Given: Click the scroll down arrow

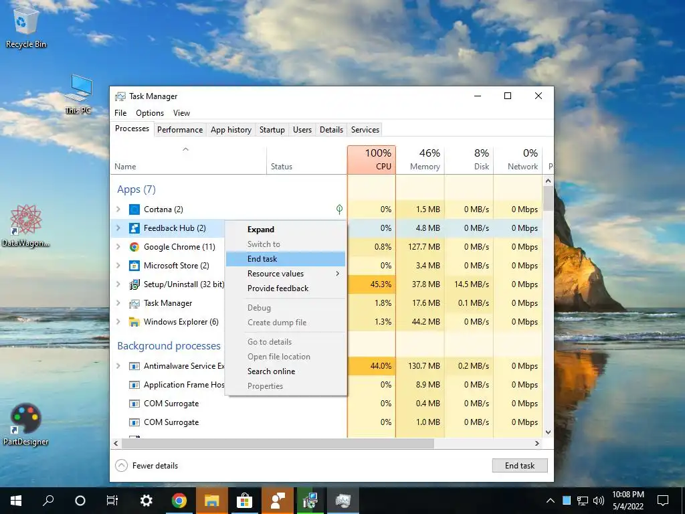Looking at the screenshot, I should (549, 432).
